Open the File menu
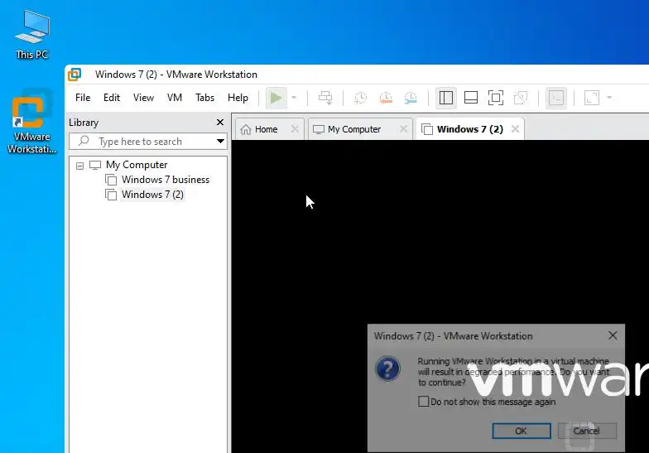Viewport: 649px width, 453px height. pos(83,98)
